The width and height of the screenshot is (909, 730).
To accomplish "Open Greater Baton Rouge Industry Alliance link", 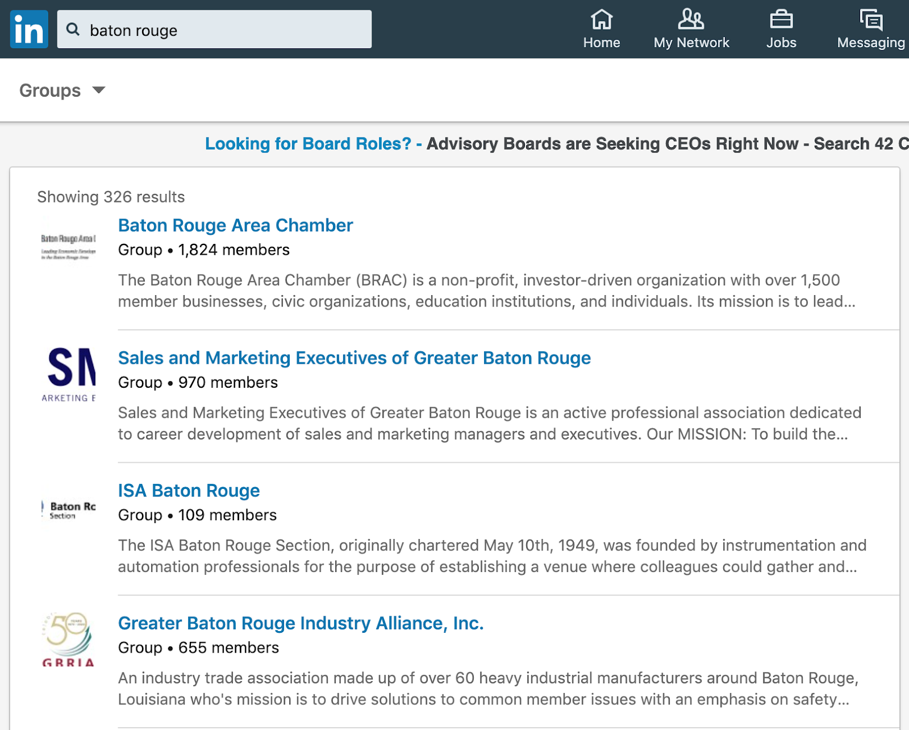I will [301, 624].
